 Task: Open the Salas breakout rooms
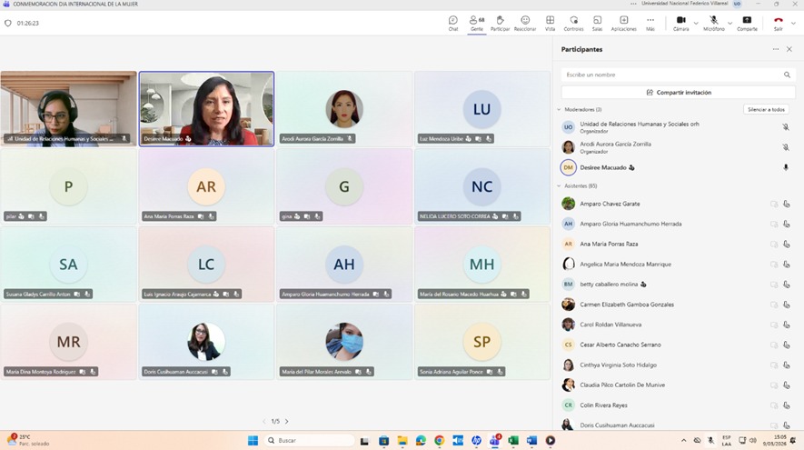598,23
